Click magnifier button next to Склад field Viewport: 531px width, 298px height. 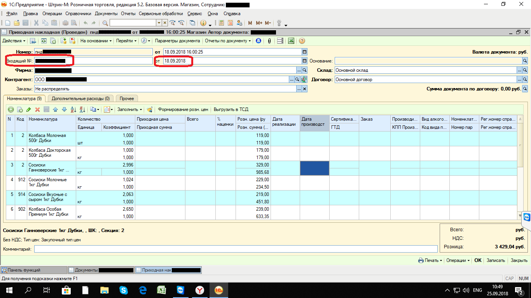[x=525, y=70]
